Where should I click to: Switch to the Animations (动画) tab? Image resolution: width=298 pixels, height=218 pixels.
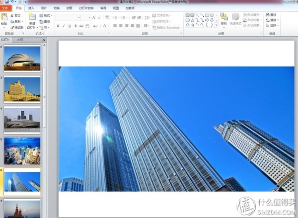coord(70,8)
